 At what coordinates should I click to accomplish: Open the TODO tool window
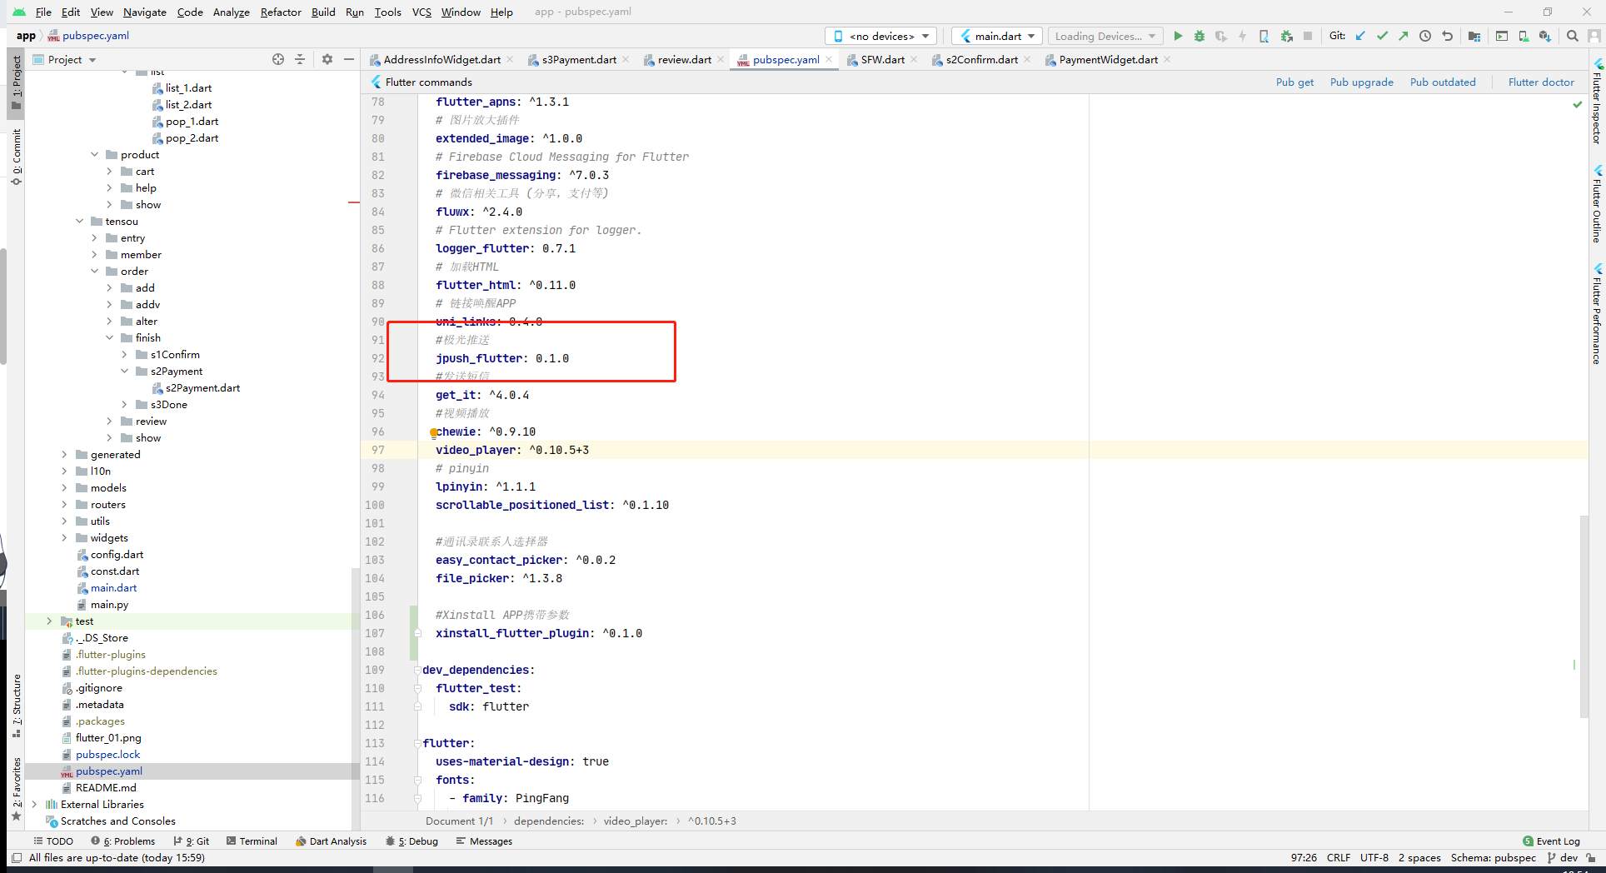pos(53,841)
